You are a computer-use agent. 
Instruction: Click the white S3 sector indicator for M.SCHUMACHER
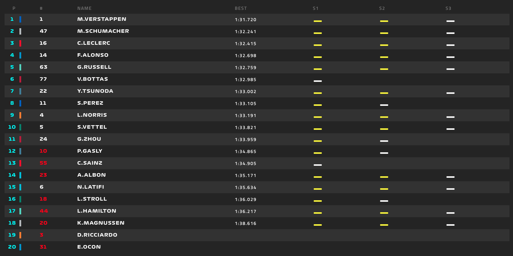[x=450, y=33]
